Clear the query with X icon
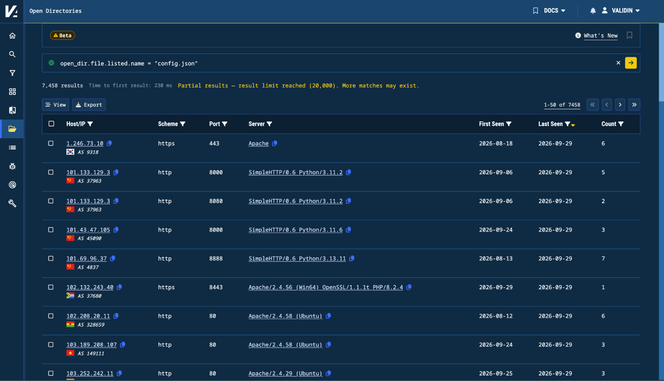Viewport: 664px width, 381px height. pyautogui.click(x=618, y=63)
